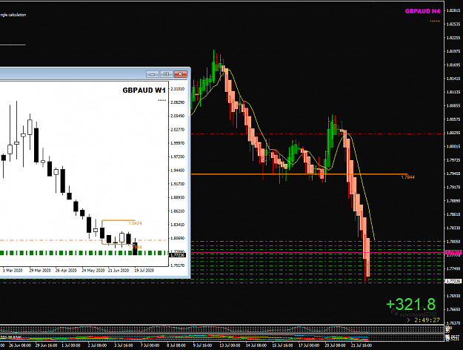463x350 pixels.
Task: Minimize the GBPAUD W1 chart window
Action: (x=153, y=74)
